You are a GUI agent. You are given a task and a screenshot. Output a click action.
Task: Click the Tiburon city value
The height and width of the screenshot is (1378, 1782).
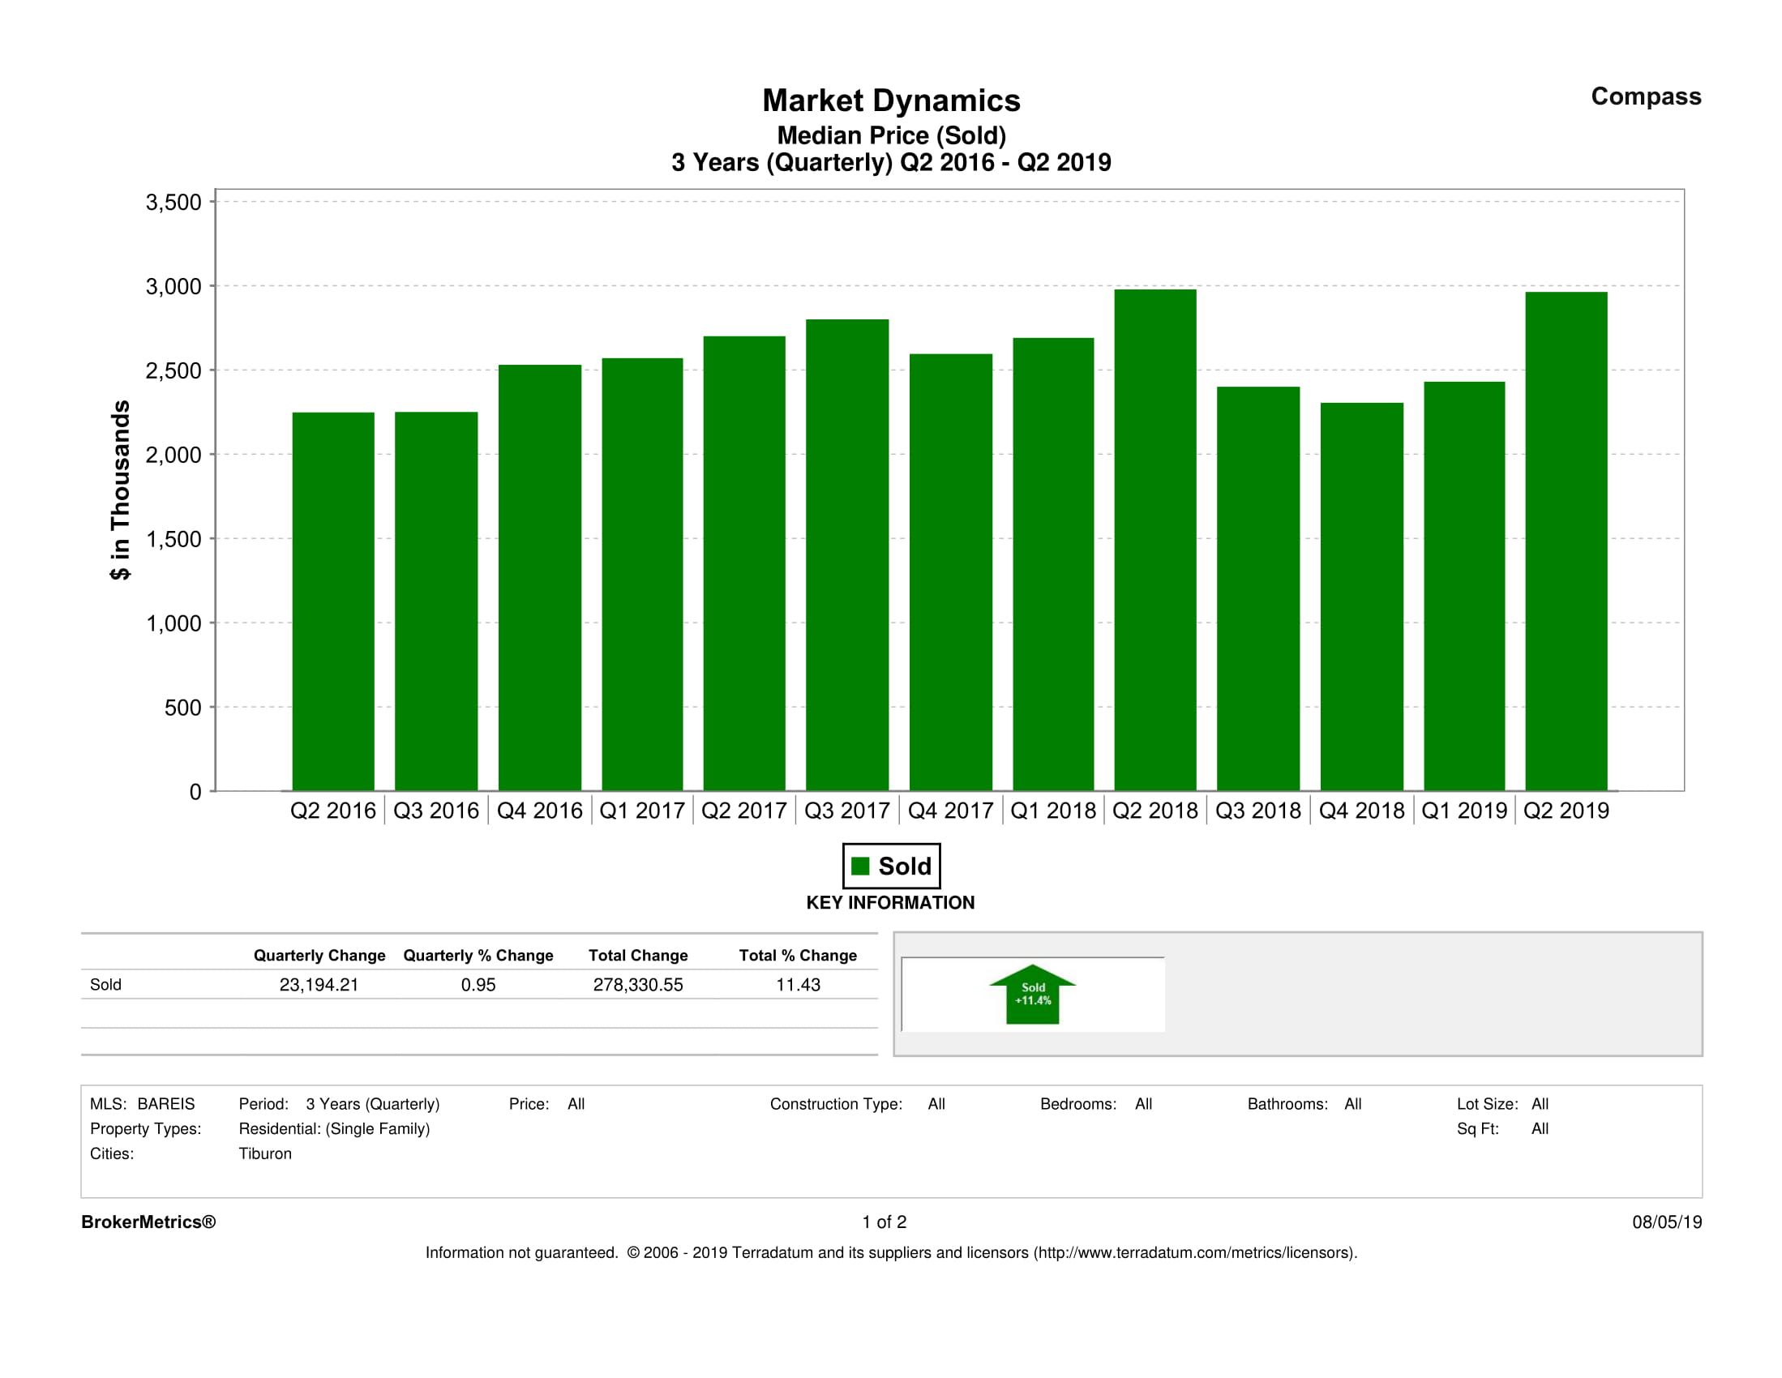[264, 1153]
